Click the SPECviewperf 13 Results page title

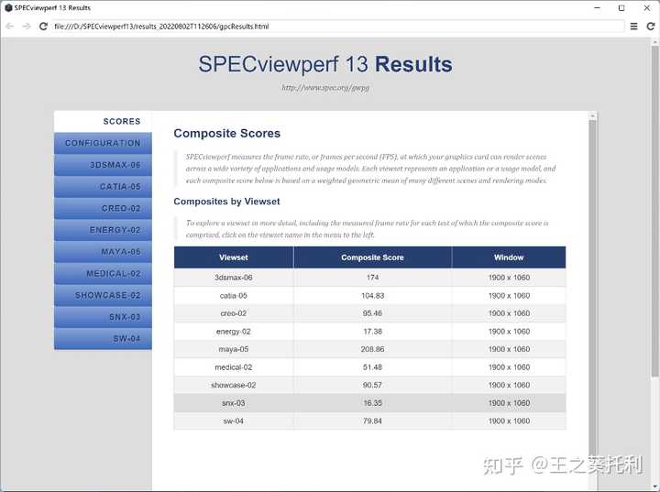(x=325, y=64)
